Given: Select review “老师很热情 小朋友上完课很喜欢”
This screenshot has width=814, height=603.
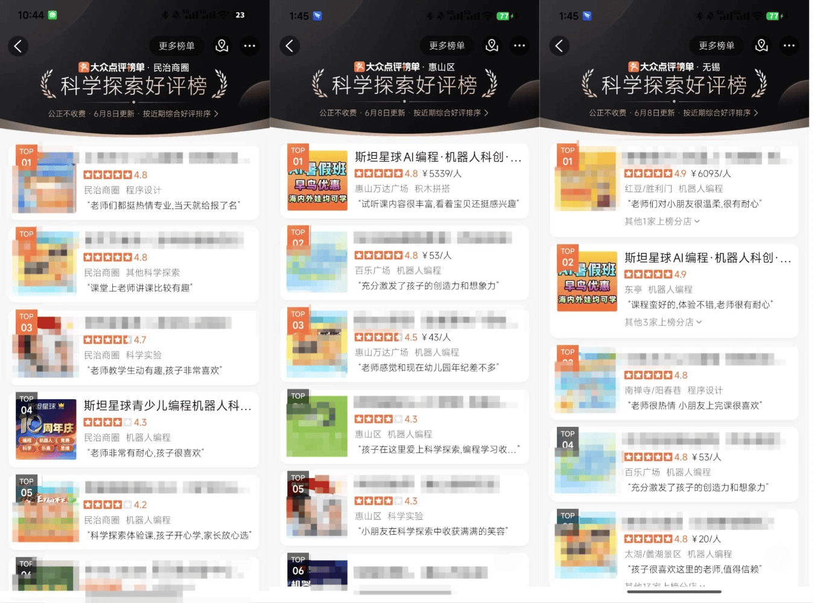Looking at the screenshot, I should coord(695,406).
